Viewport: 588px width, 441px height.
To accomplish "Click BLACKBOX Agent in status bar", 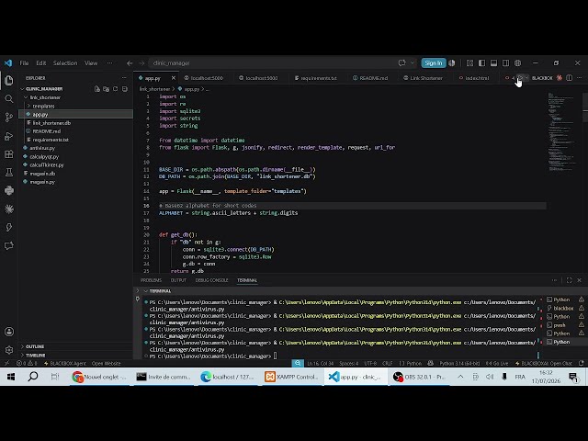I will pos(64,364).
